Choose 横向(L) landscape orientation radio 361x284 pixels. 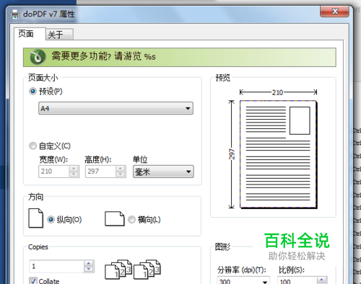coord(131,220)
